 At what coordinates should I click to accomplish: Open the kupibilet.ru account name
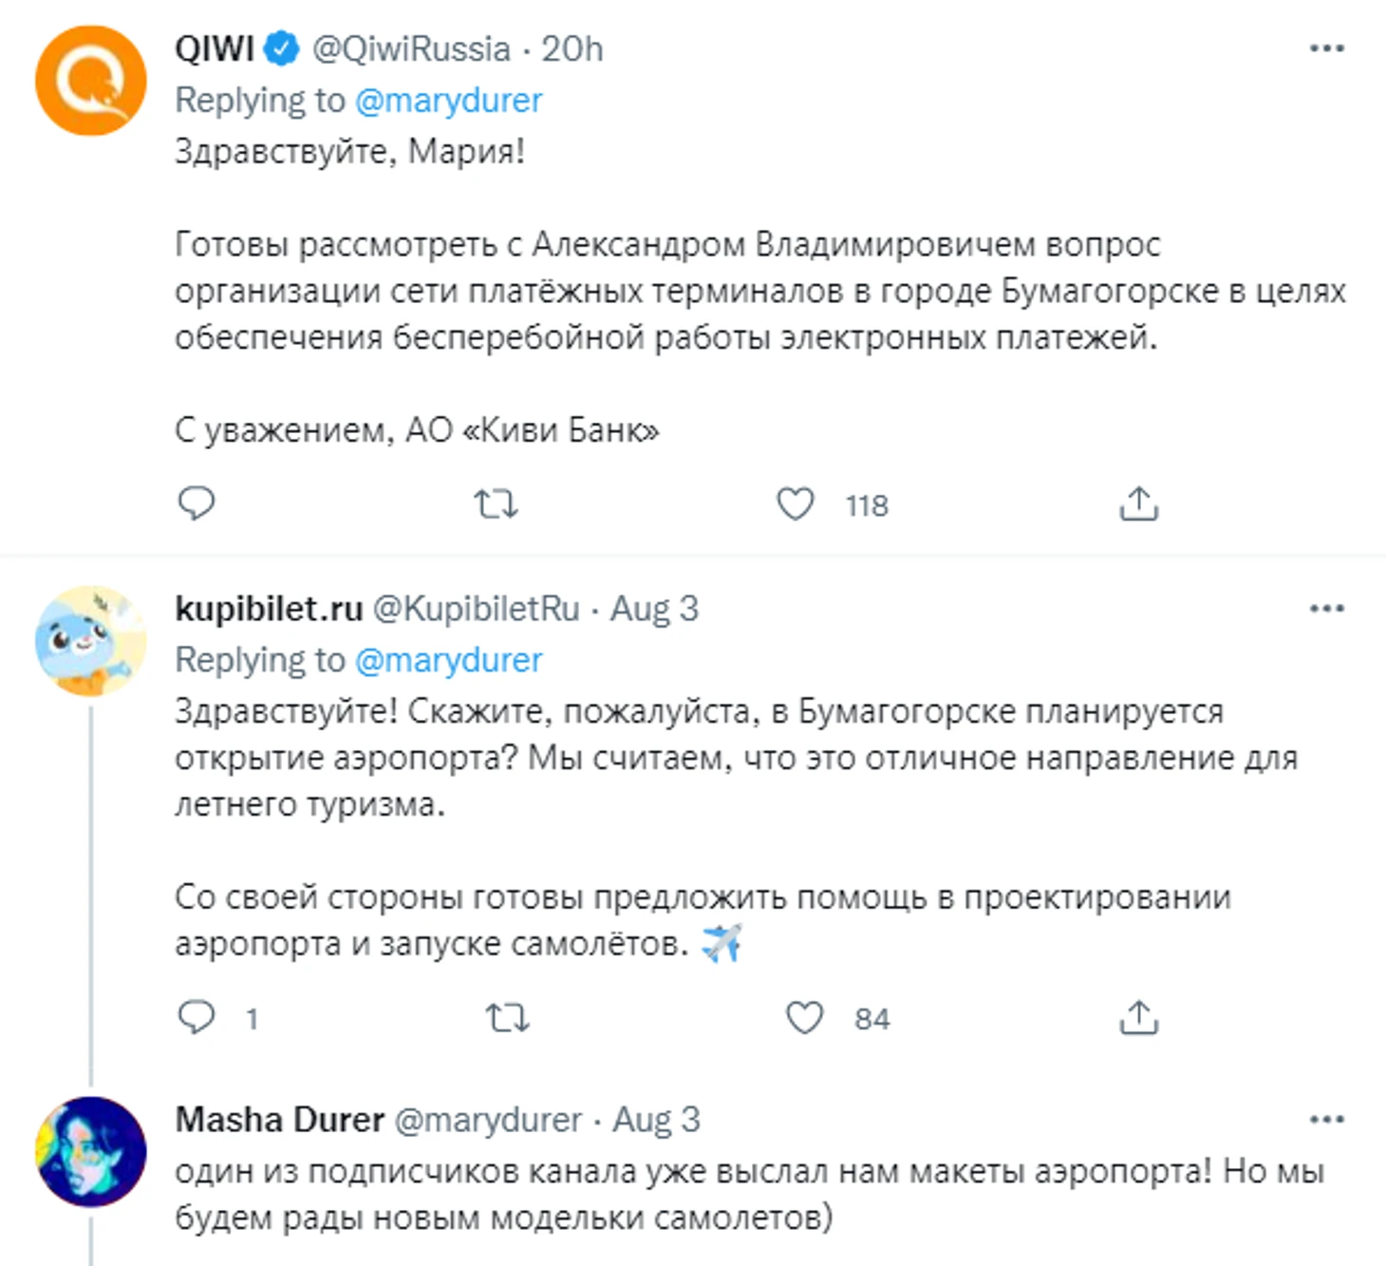pyautogui.click(x=269, y=609)
